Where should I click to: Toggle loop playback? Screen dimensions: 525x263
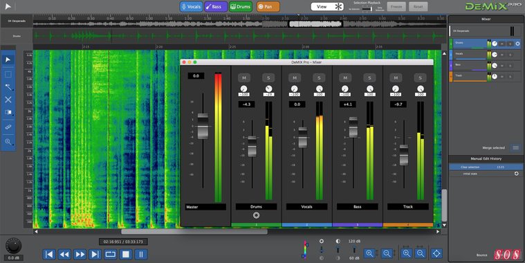click(110, 254)
